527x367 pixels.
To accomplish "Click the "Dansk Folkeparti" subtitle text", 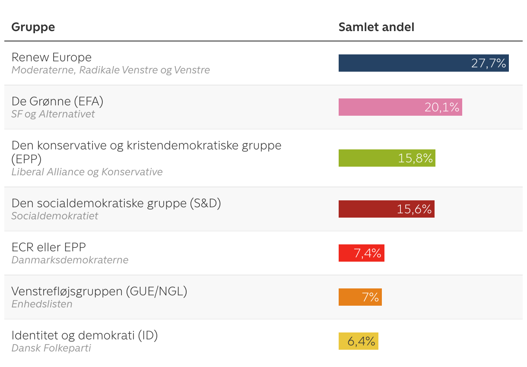I will coord(51,348).
